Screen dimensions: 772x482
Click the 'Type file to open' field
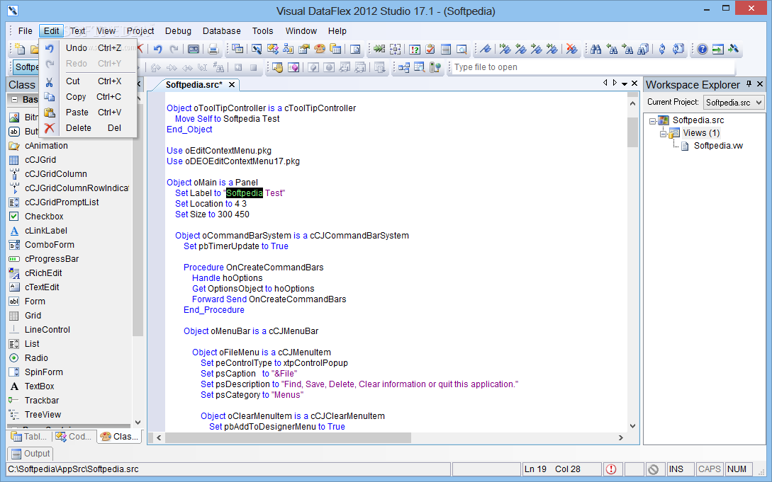593,67
